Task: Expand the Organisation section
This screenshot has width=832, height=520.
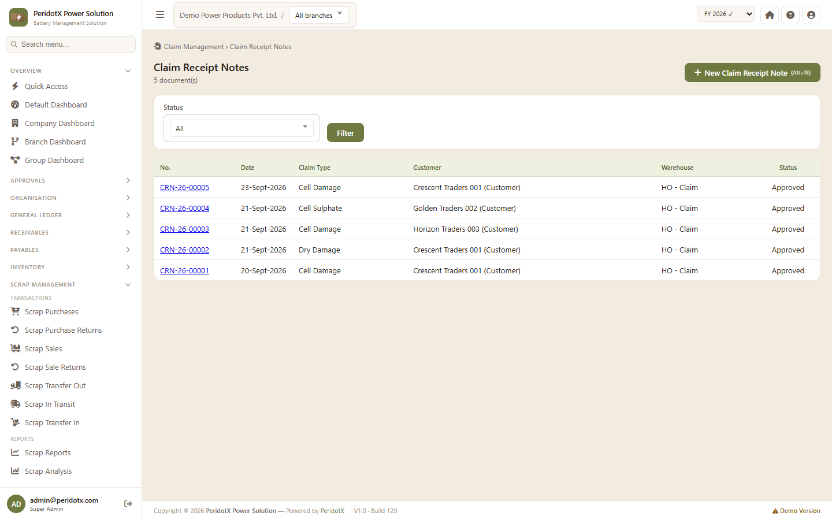Action: pyautogui.click(x=70, y=198)
